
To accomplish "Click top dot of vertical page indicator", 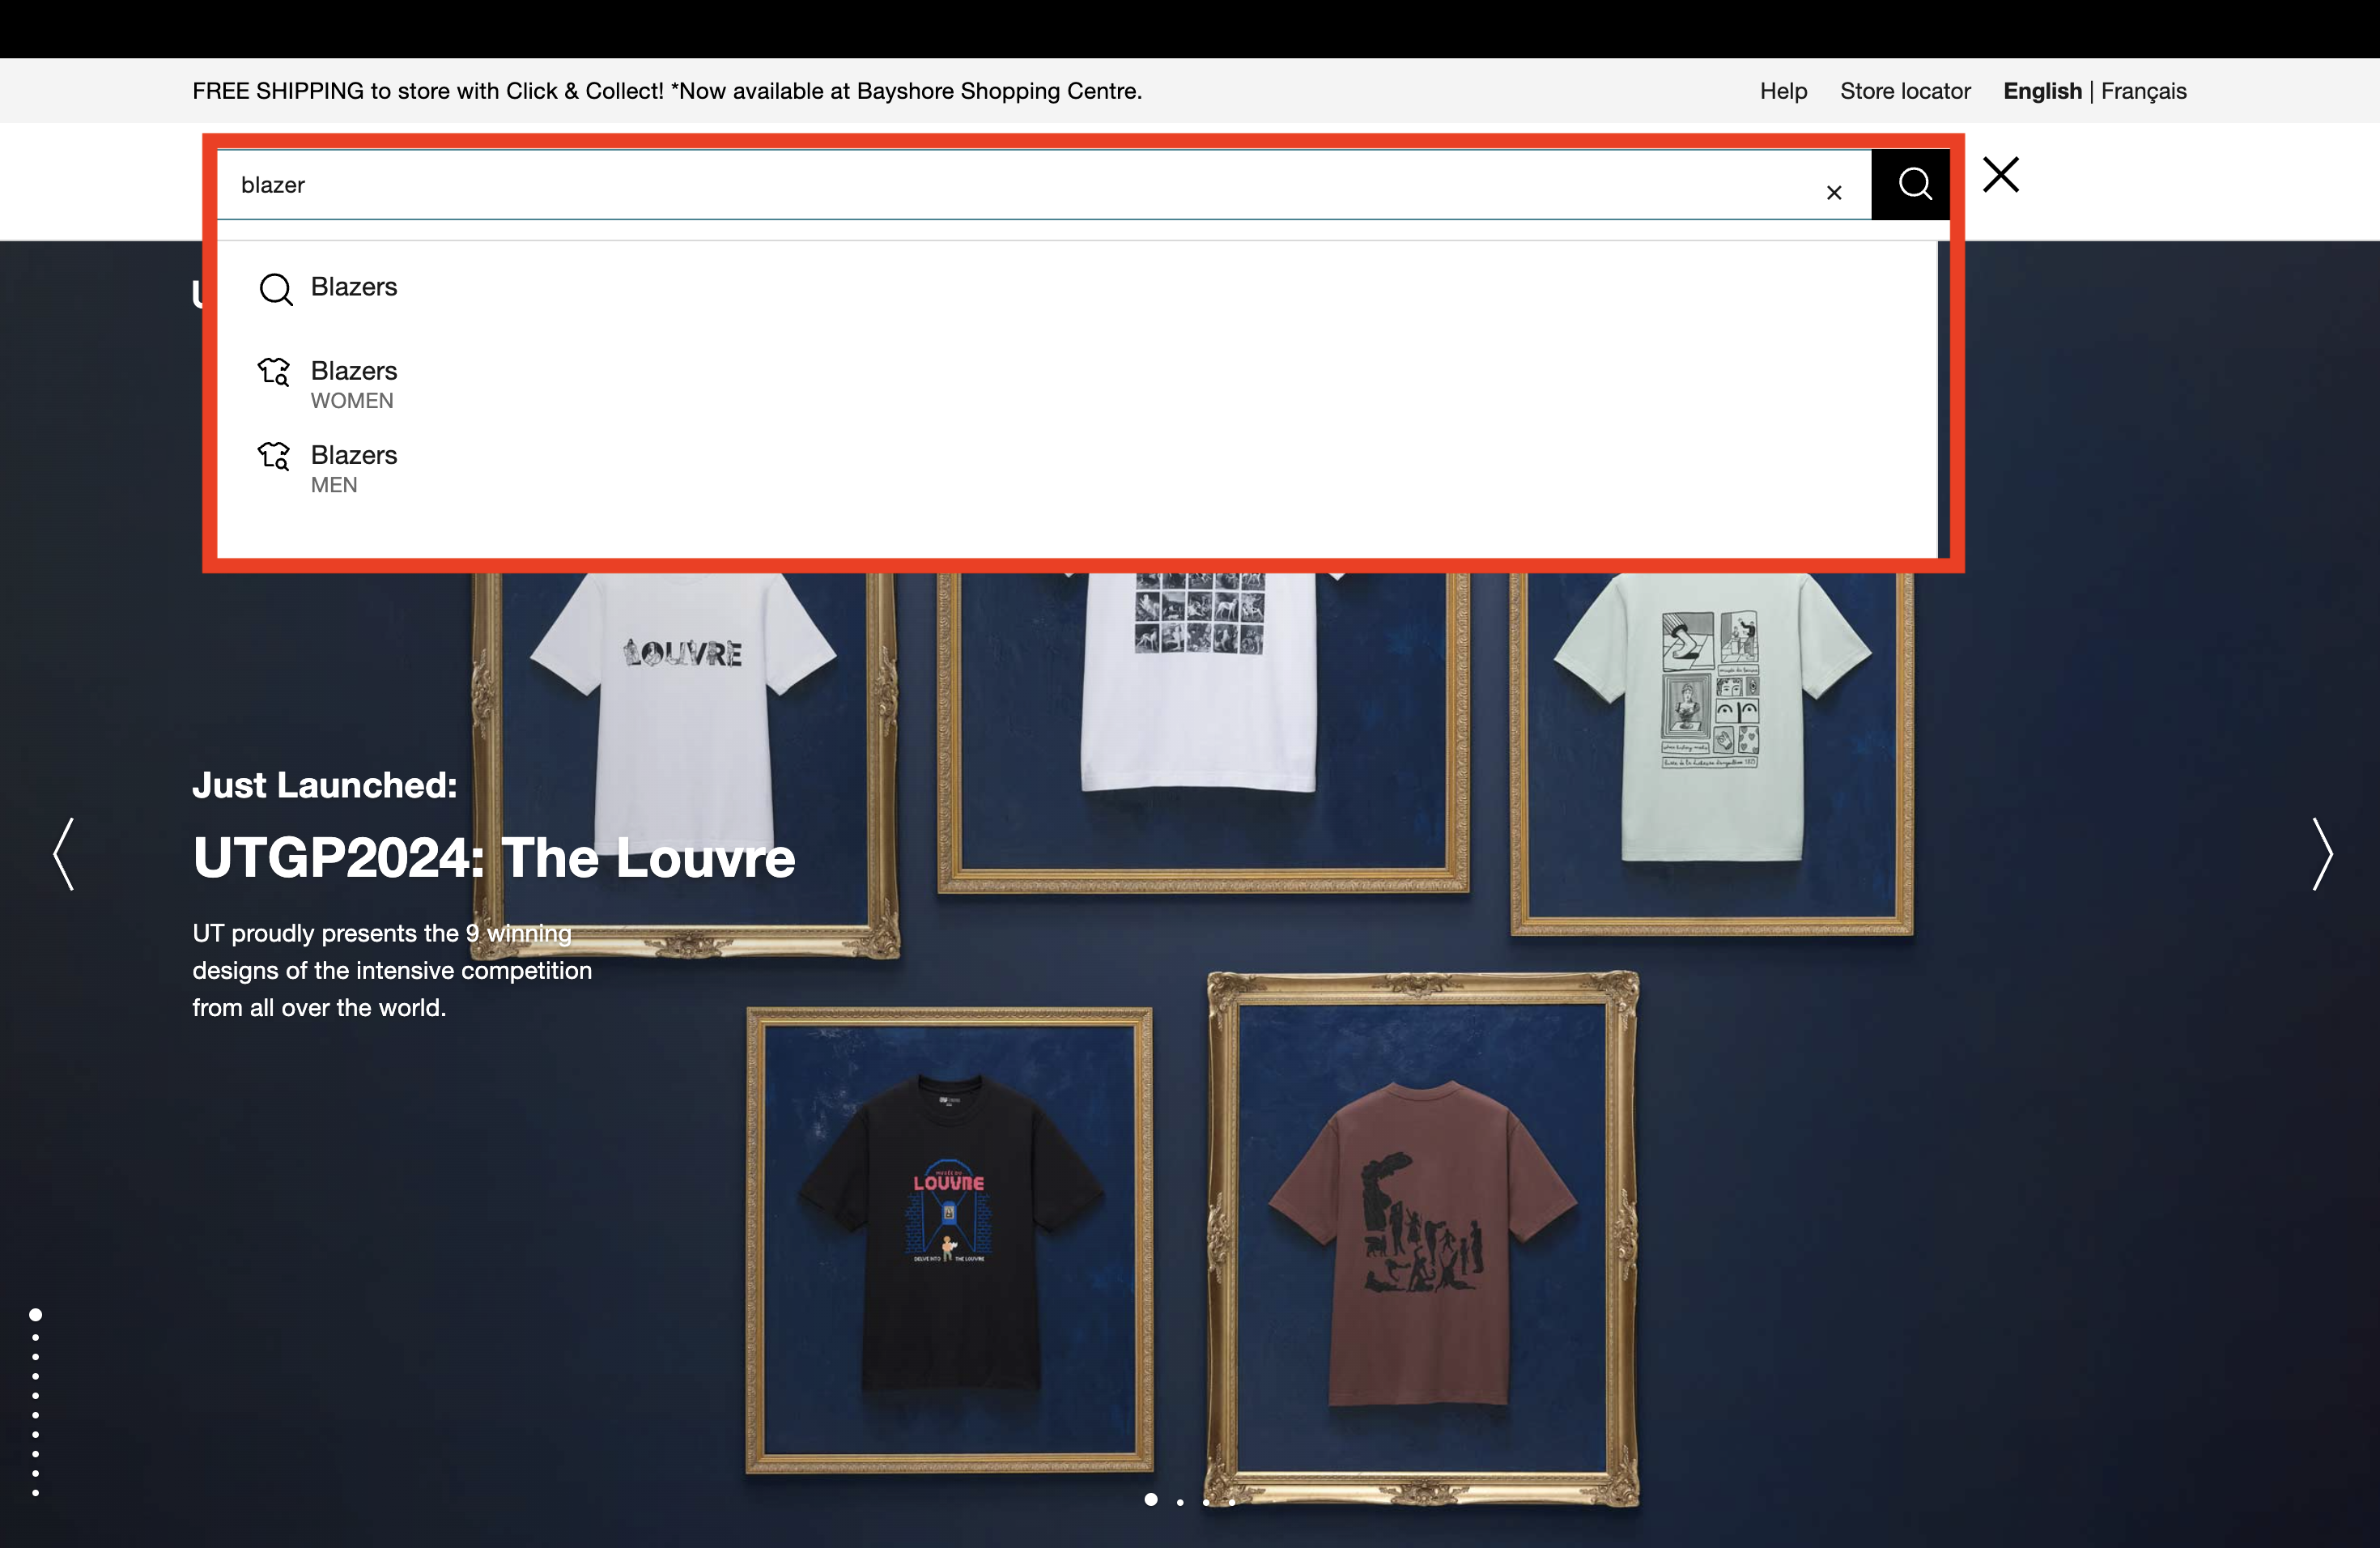I will [36, 1314].
